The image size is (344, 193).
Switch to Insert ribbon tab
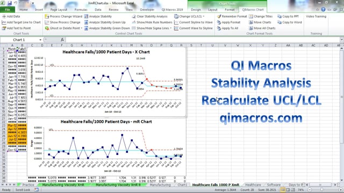point(39,10)
